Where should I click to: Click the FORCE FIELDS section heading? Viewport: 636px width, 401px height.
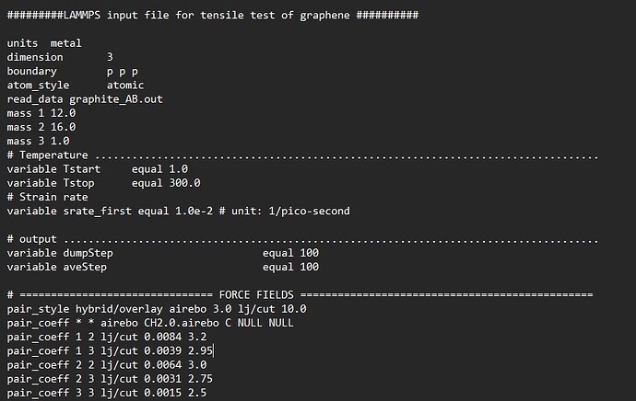tap(256, 294)
